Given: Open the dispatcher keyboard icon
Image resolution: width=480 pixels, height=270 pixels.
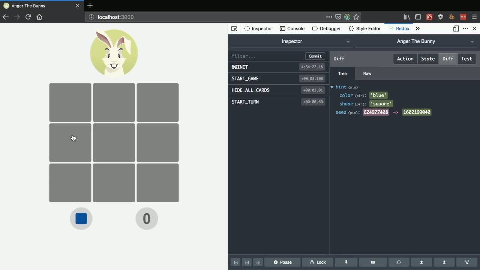Looking at the screenshot, I should click(373, 262).
